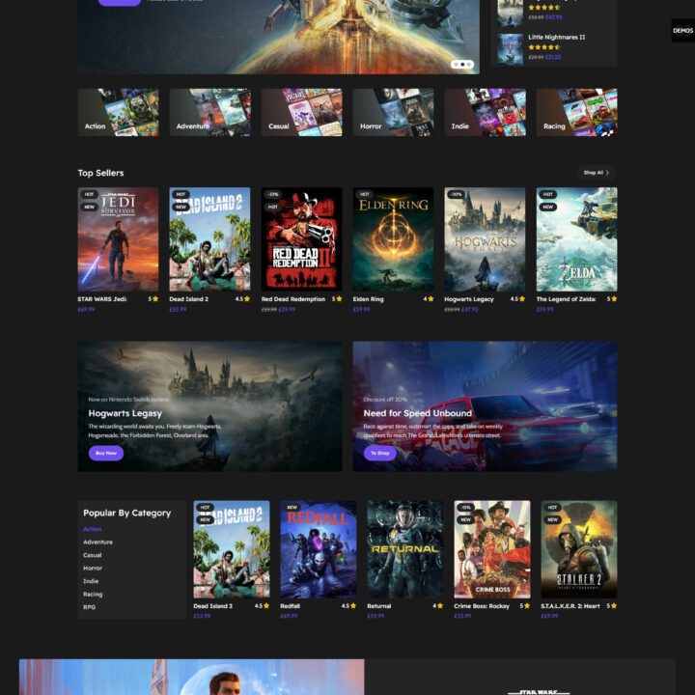Image resolution: width=695 pixels, height=695 pixels.
Task: Select Action in Popular By Category
Action: pos(93,529)
